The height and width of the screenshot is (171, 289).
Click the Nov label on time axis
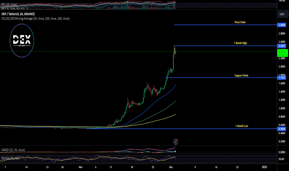[81, 167]
